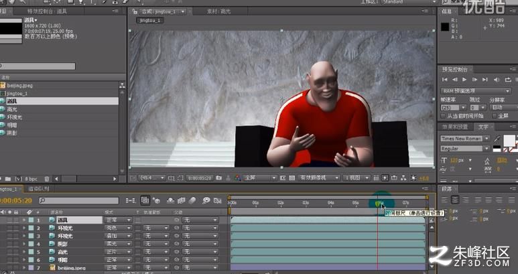The height and width of the screenshot is (274, 518).
Task: Toggle loop option in preview panel
Action: [x=508, y=80]
